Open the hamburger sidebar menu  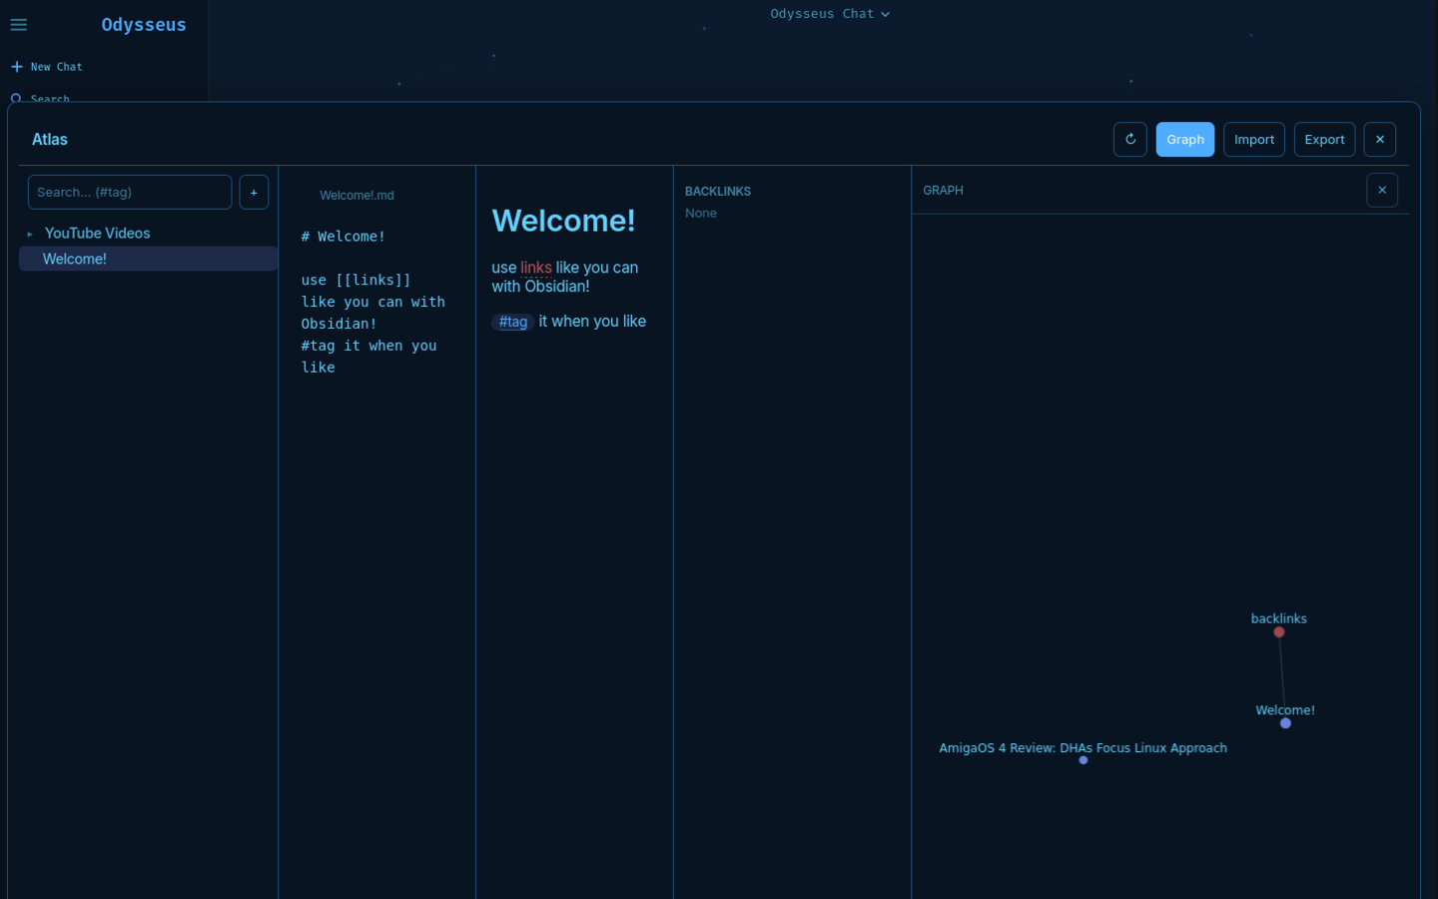(x=19, y=25)
